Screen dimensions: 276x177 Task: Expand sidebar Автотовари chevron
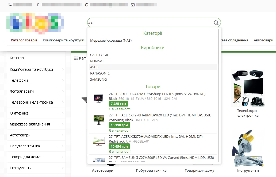click(x=63, y=135)
